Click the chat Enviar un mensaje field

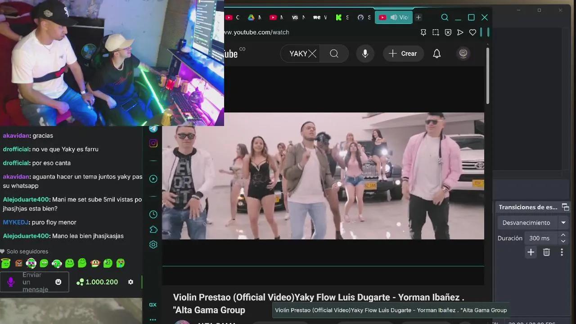point(35,282)
